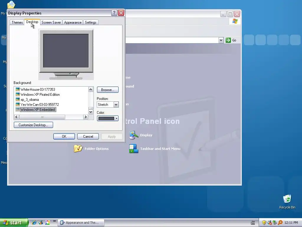Open the Screen Saver tab

(x=51, y=22)
